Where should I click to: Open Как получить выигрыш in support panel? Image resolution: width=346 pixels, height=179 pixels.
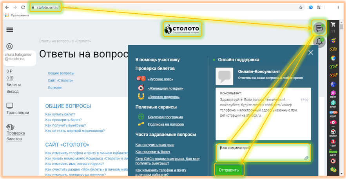155,145
